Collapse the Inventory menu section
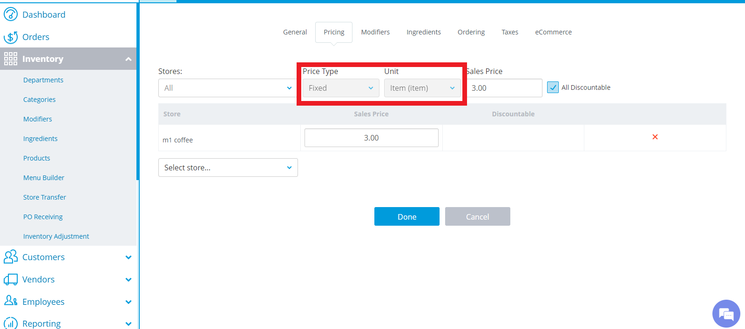 point(129,59)
